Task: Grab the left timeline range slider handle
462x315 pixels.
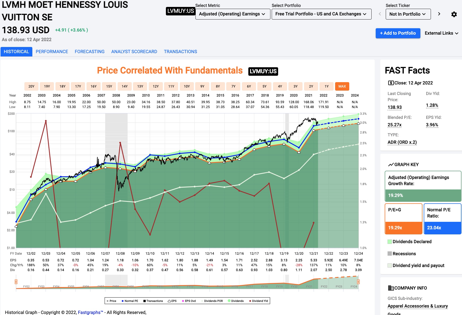Action: (16, 282)
